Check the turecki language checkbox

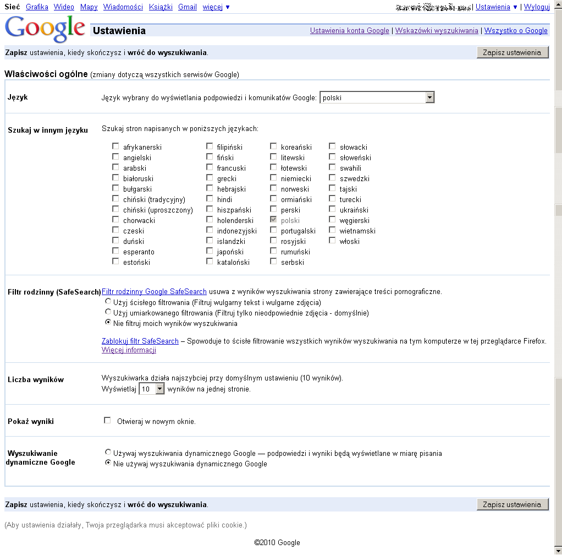[x=332, y=199]
